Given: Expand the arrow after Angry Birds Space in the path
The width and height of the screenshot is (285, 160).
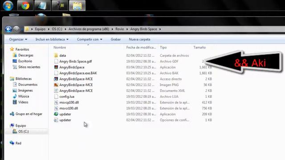Looking at the screenshot, I should pos(160,29).
